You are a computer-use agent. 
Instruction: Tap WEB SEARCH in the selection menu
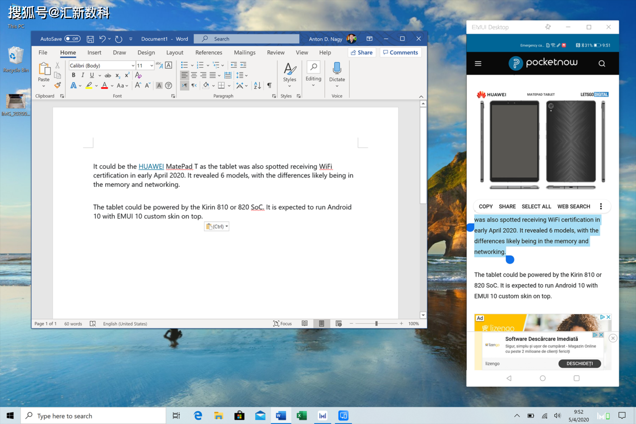[574, 206]
